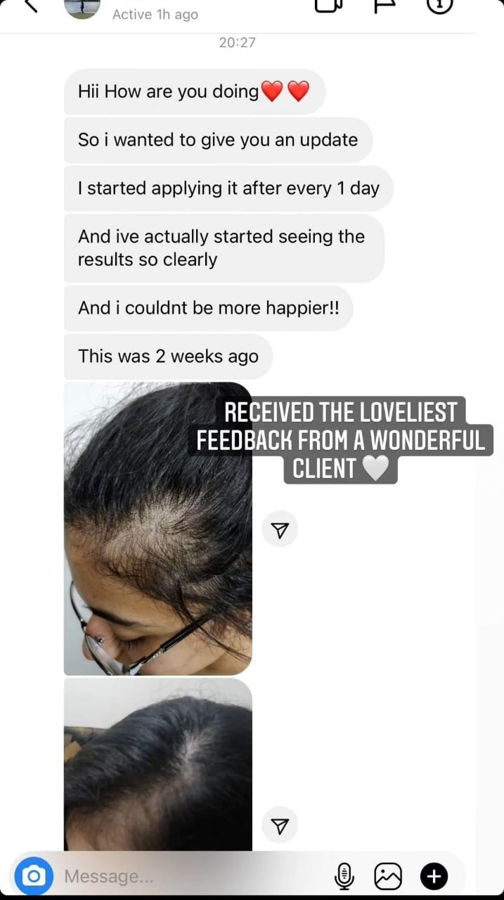The image size is (504, 900).
Task: Record a voice message with microphone
Action: click(x=344, y=876)
